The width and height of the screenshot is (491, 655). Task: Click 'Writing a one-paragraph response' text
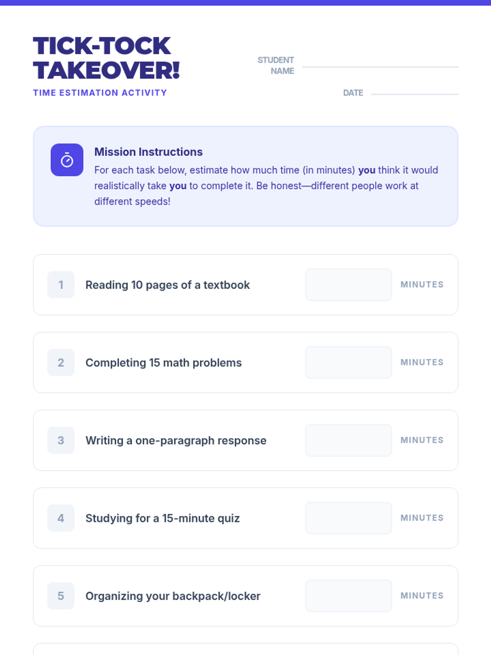(176, 440)
